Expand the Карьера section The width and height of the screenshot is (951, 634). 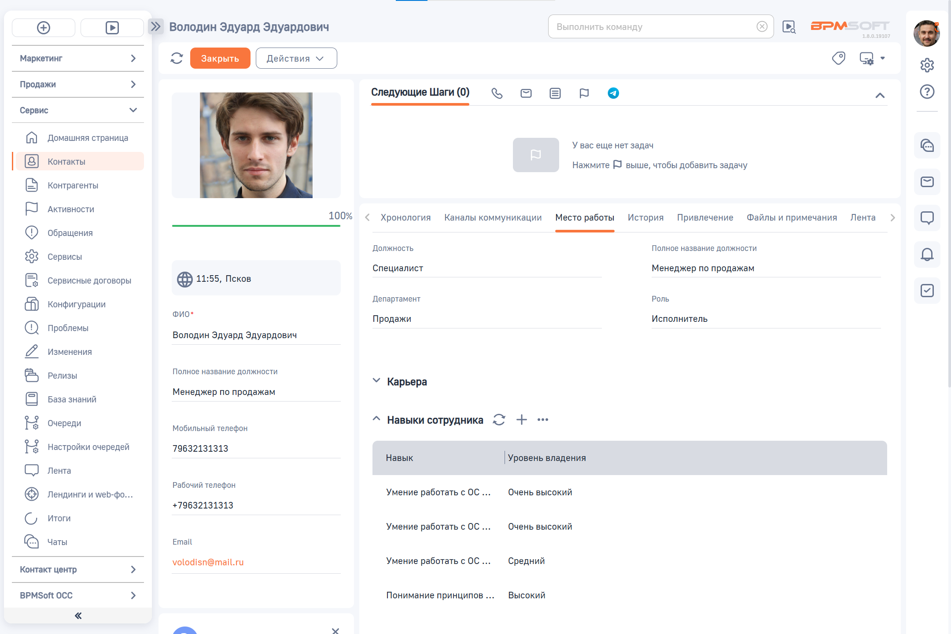coord(376,381)
